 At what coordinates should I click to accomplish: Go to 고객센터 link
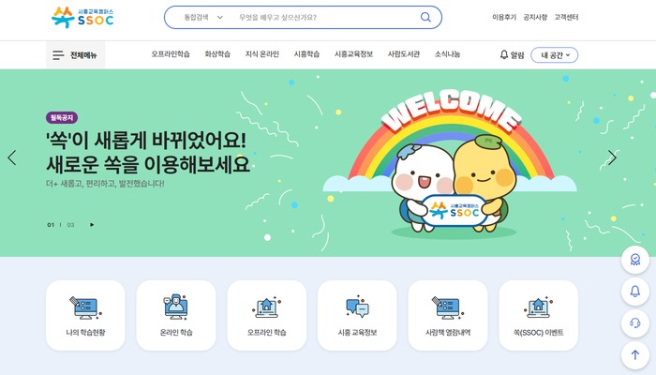tap(566, 17)
